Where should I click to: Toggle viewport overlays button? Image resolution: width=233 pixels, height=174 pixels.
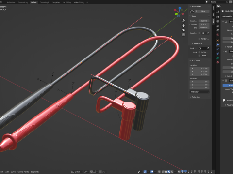(x=152, y=172)
